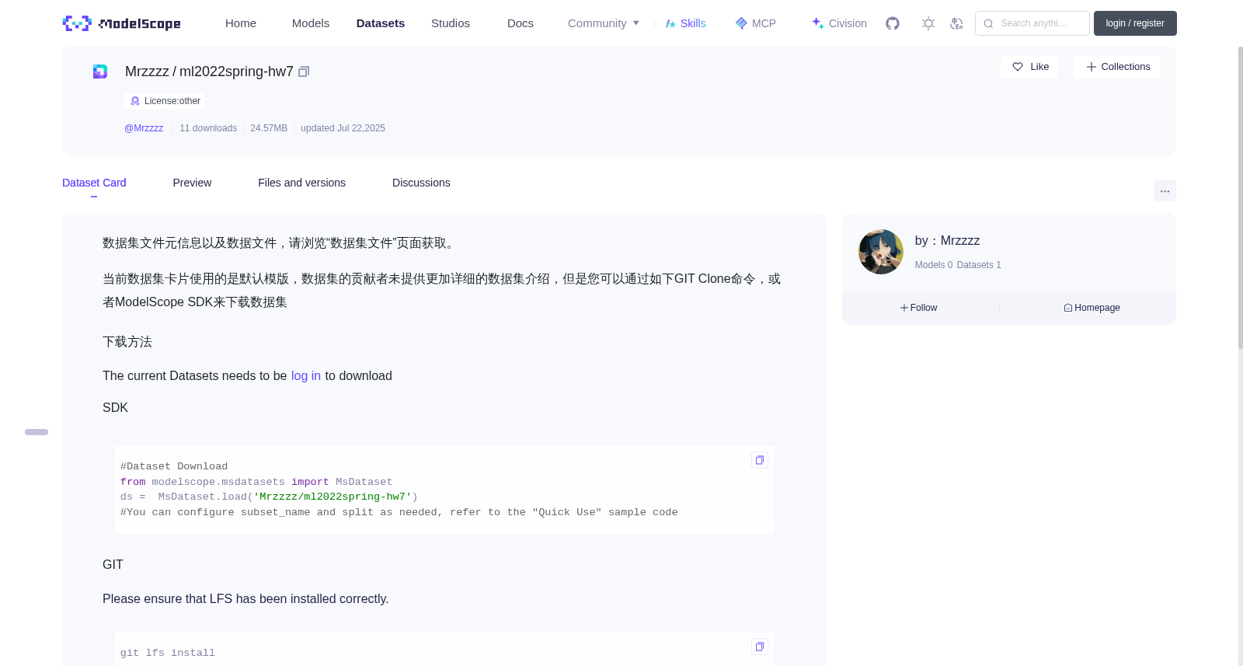Click the Mrzzzz owner name in title

point(147,71)
